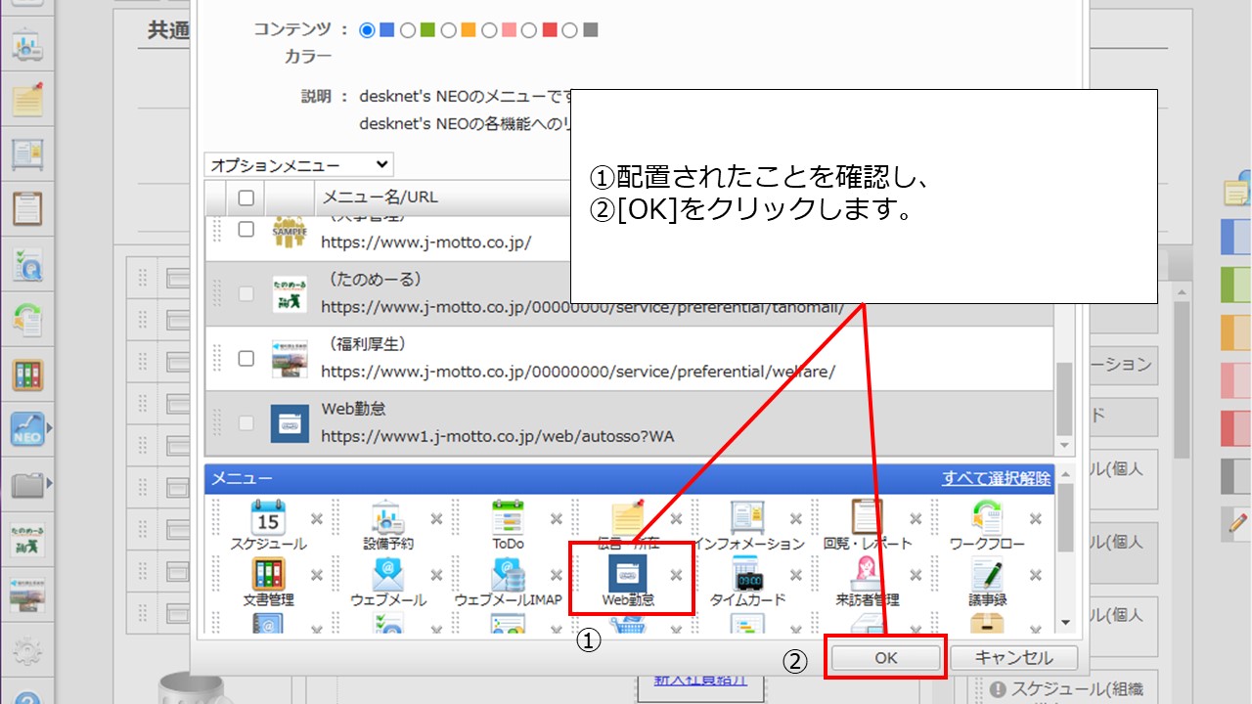Screen dimensions: 1252x704
Task: Check the 福利厚生 row checkbox
Action: [246, 359]
